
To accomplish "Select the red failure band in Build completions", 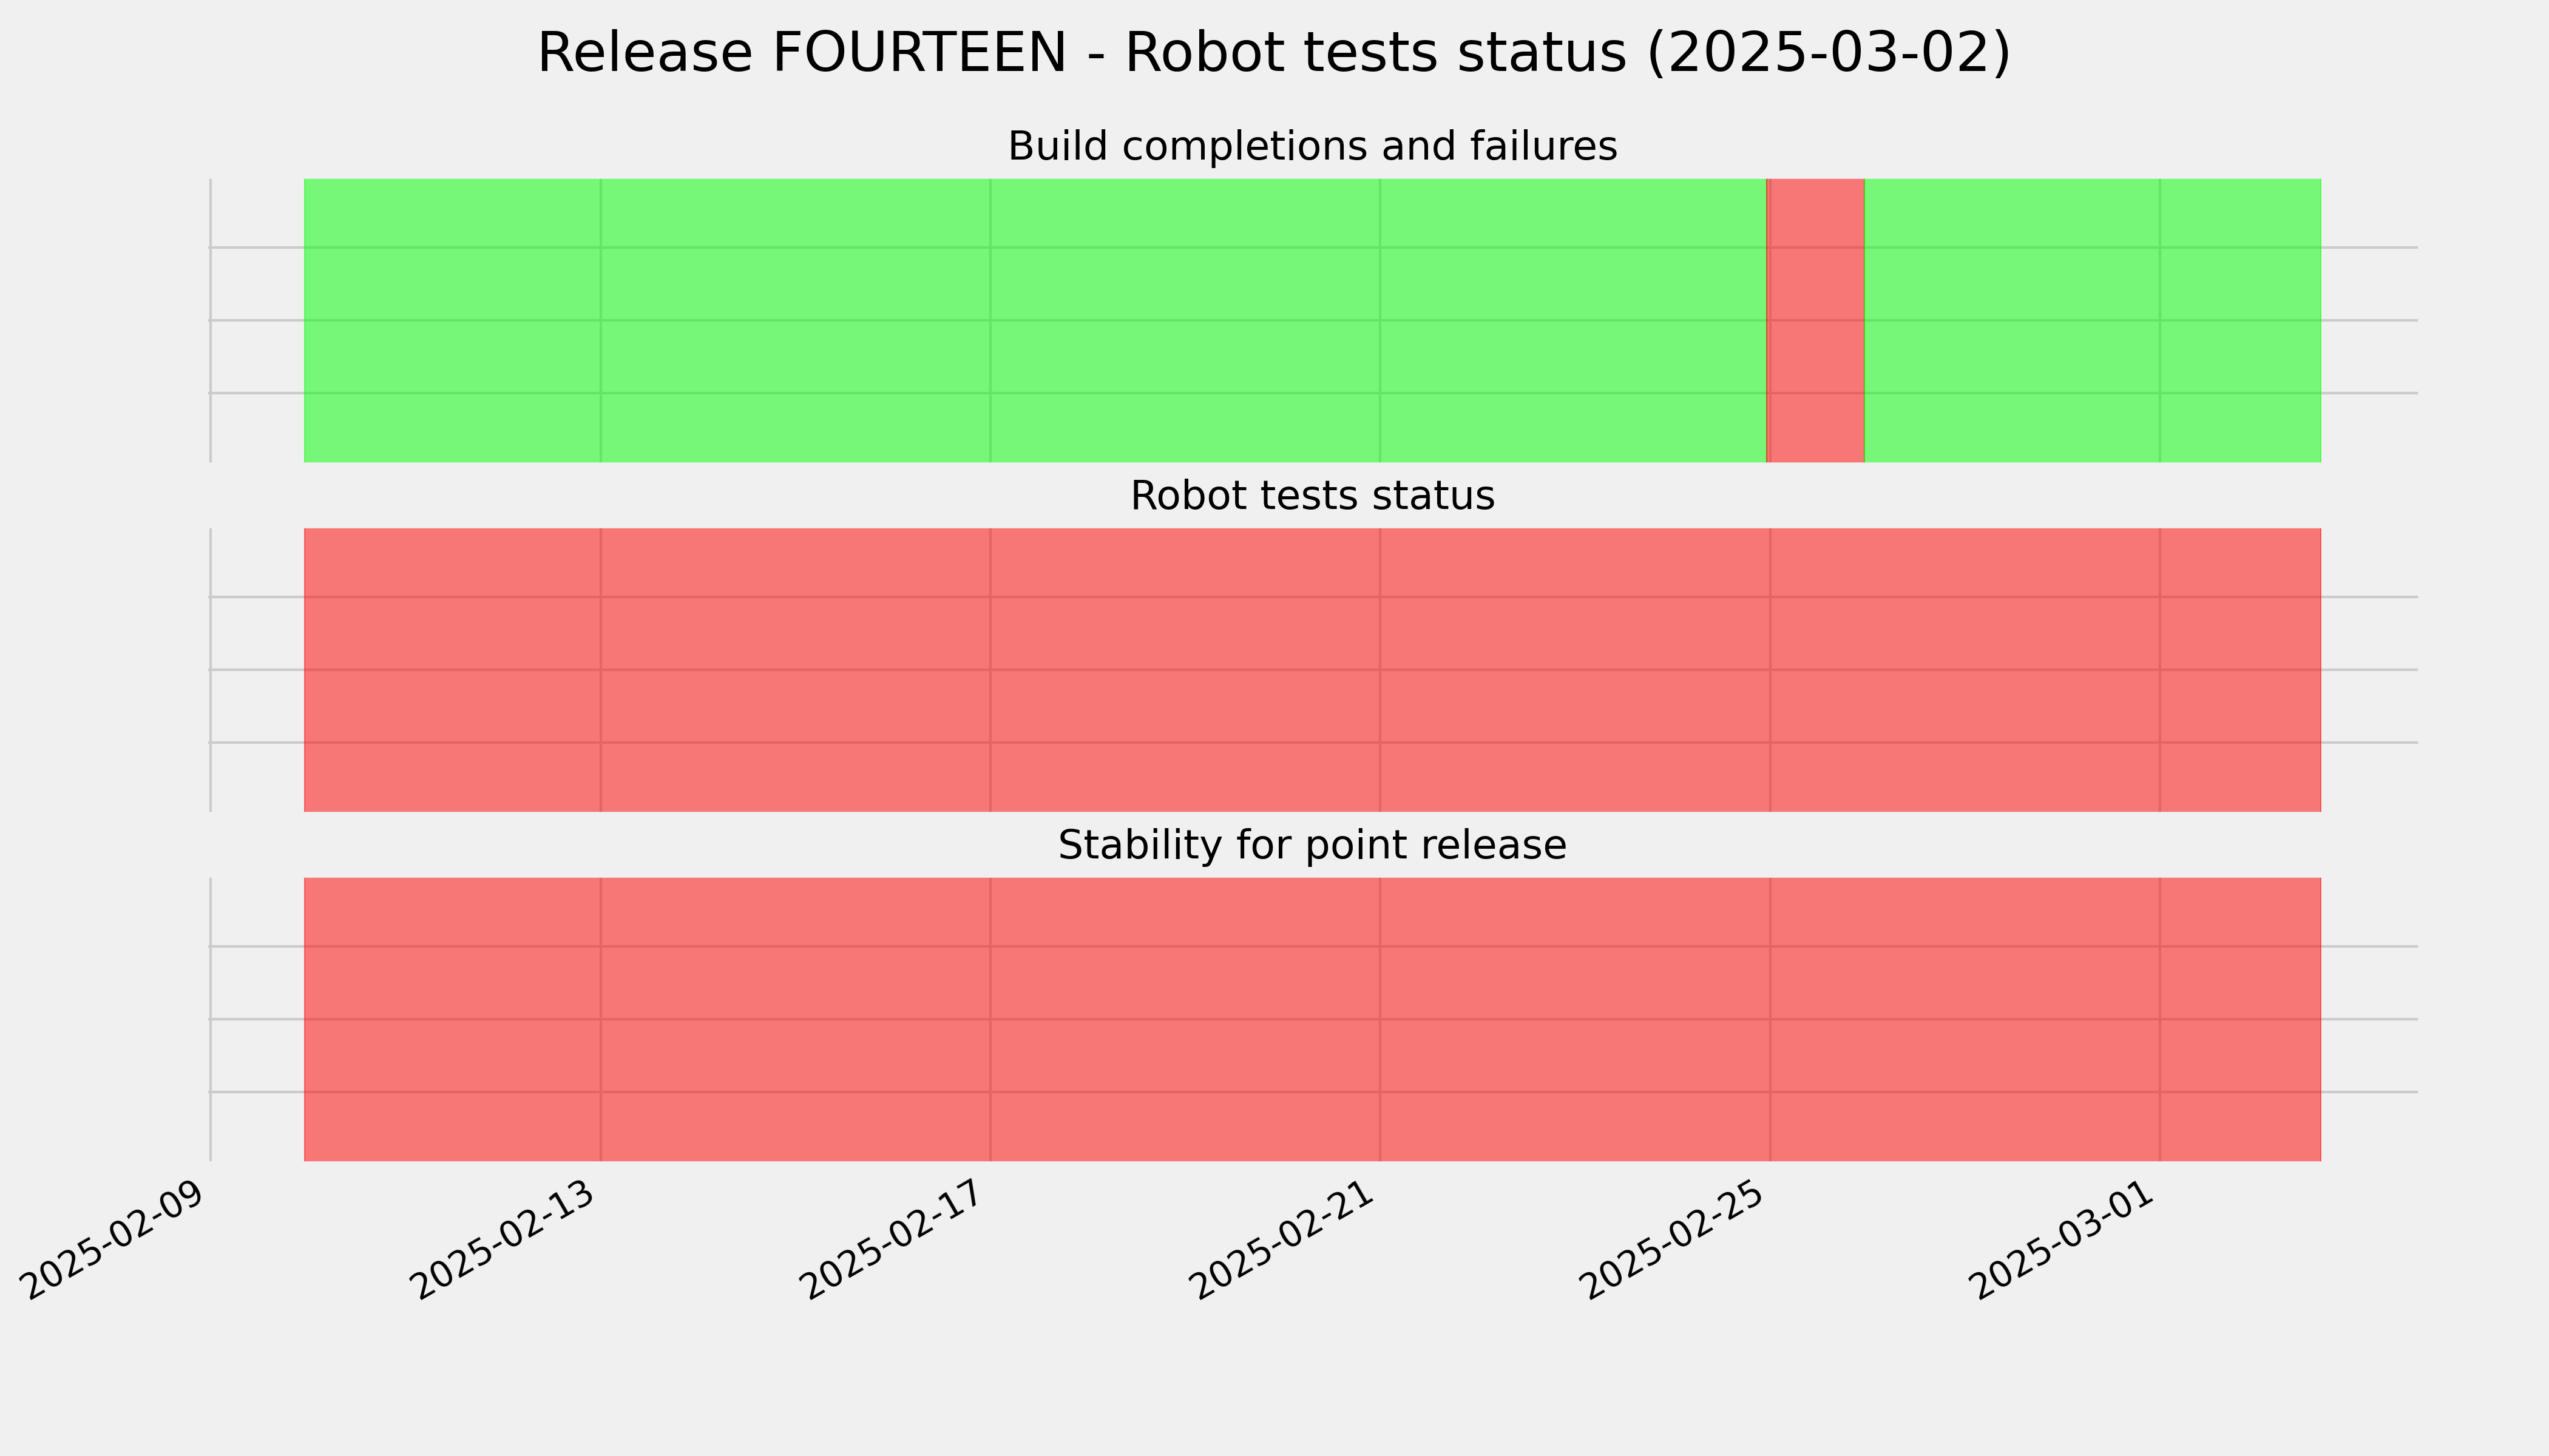I will tap(1816, 320).
